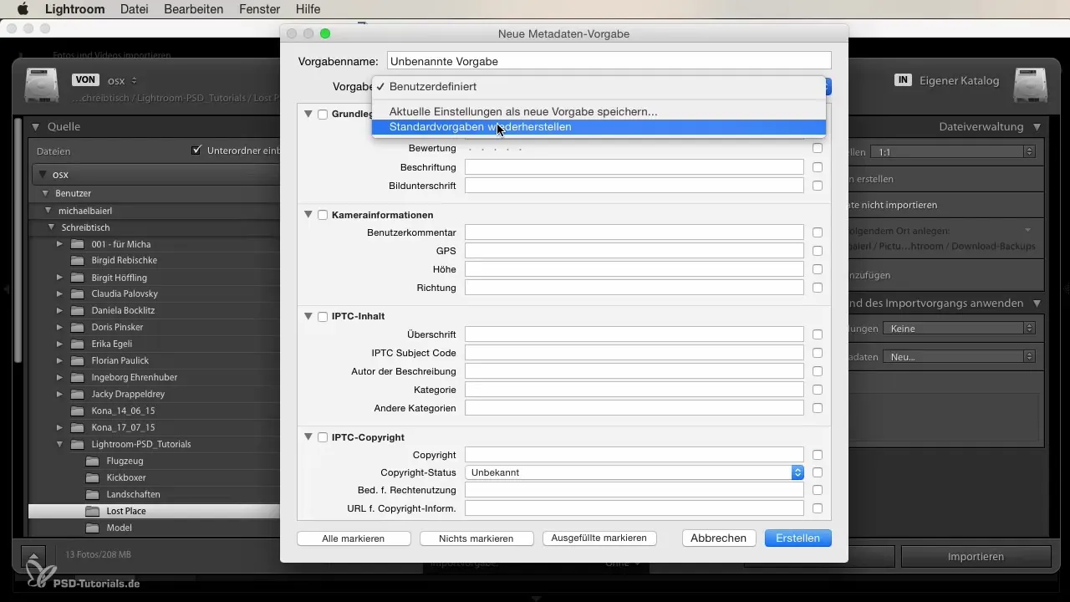Collapse the Kamerainformationen section

308,215
